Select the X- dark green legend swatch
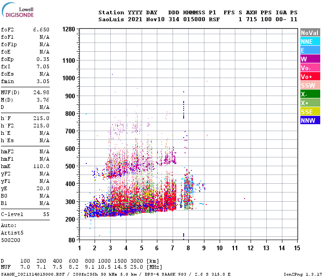 coord(310,94)
